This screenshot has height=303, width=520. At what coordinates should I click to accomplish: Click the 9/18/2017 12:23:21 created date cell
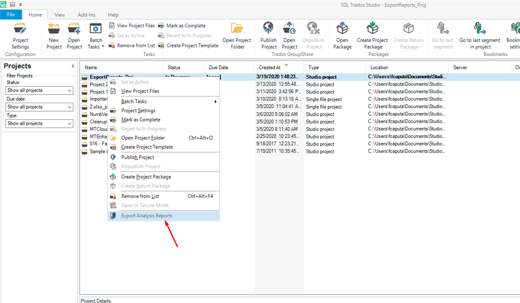point(278,144)
